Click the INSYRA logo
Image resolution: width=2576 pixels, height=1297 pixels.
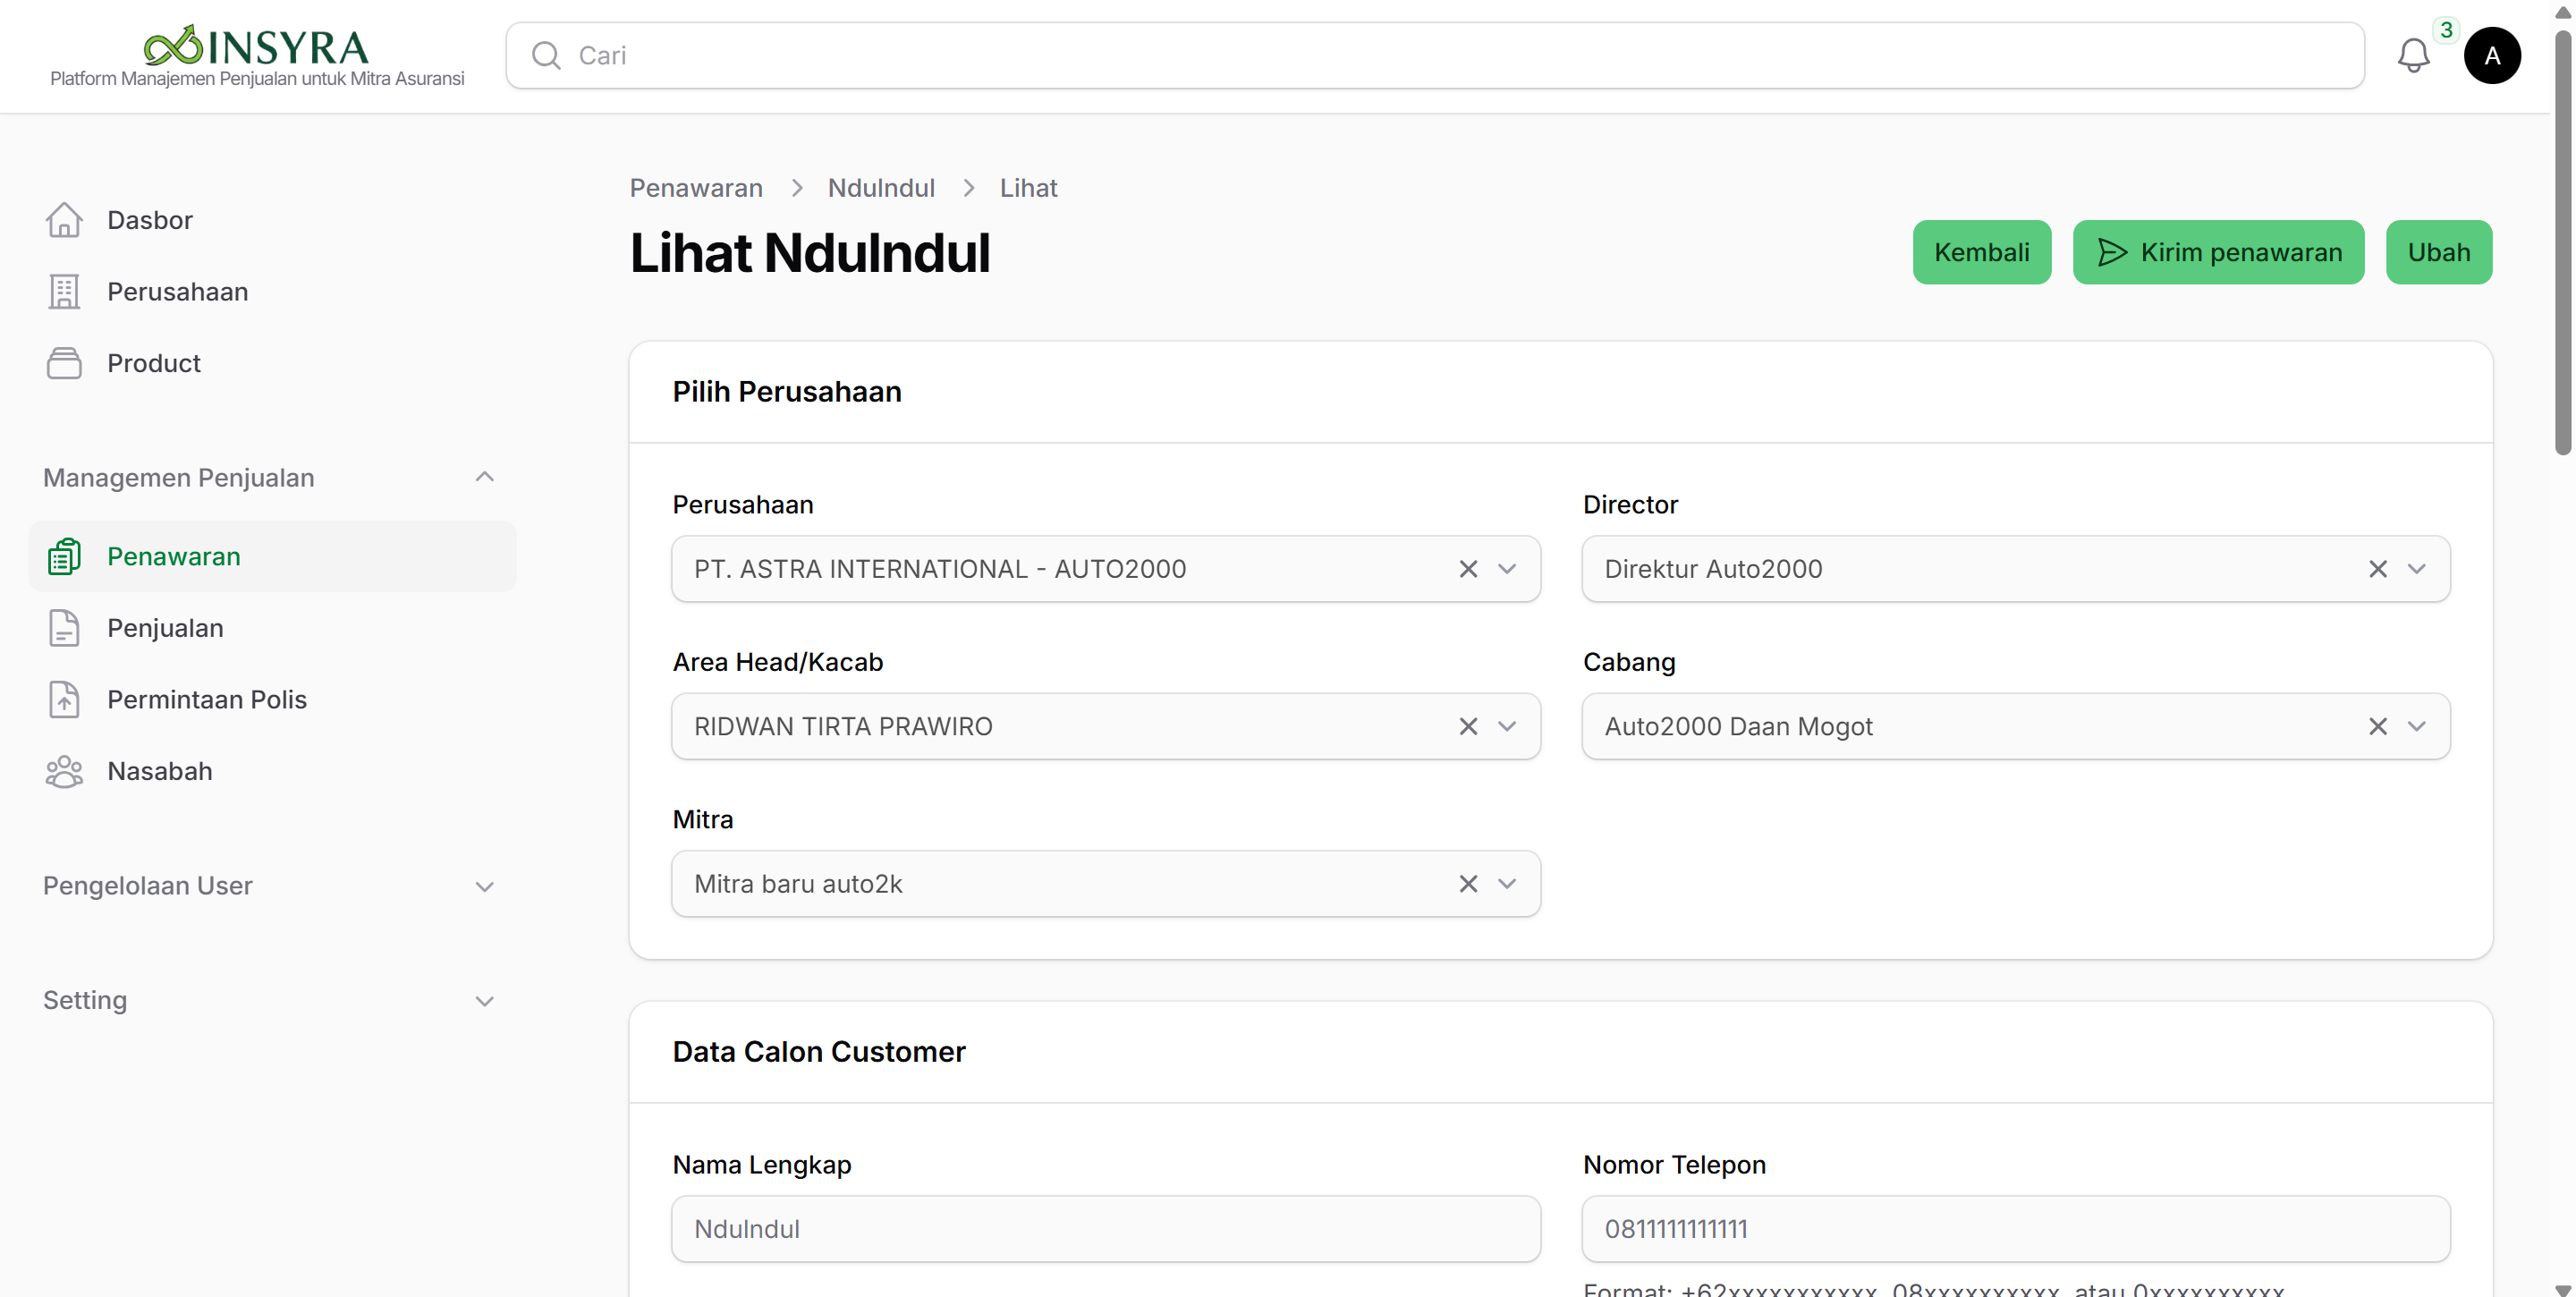257,46
